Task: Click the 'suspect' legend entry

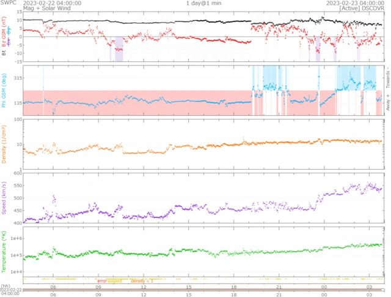Action: (115, 280)
